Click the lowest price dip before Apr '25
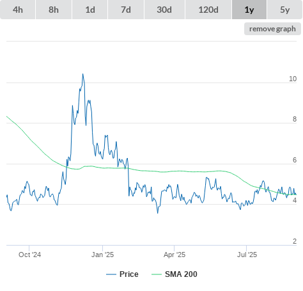This screenshot has height=291, width=303. [158, 213]
